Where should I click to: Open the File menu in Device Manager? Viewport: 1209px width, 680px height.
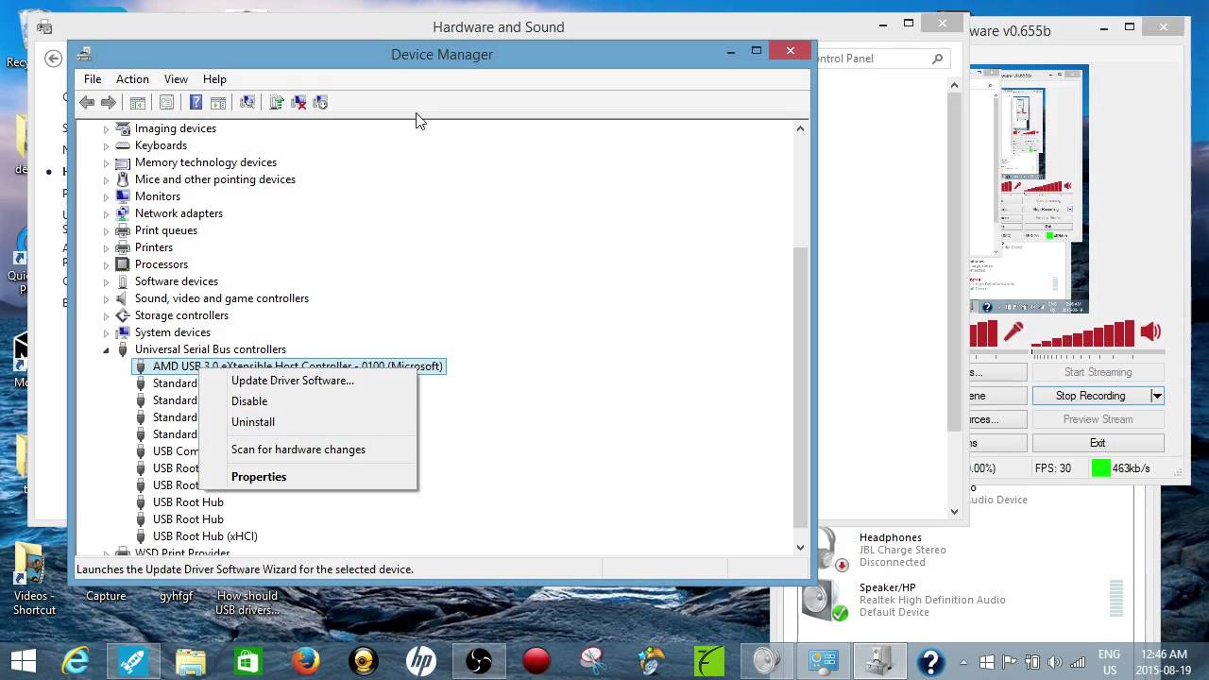(93, 79)
